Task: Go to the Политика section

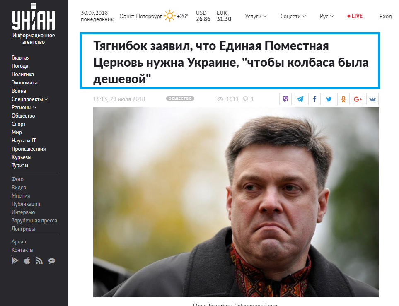Action: pos(23,74)
